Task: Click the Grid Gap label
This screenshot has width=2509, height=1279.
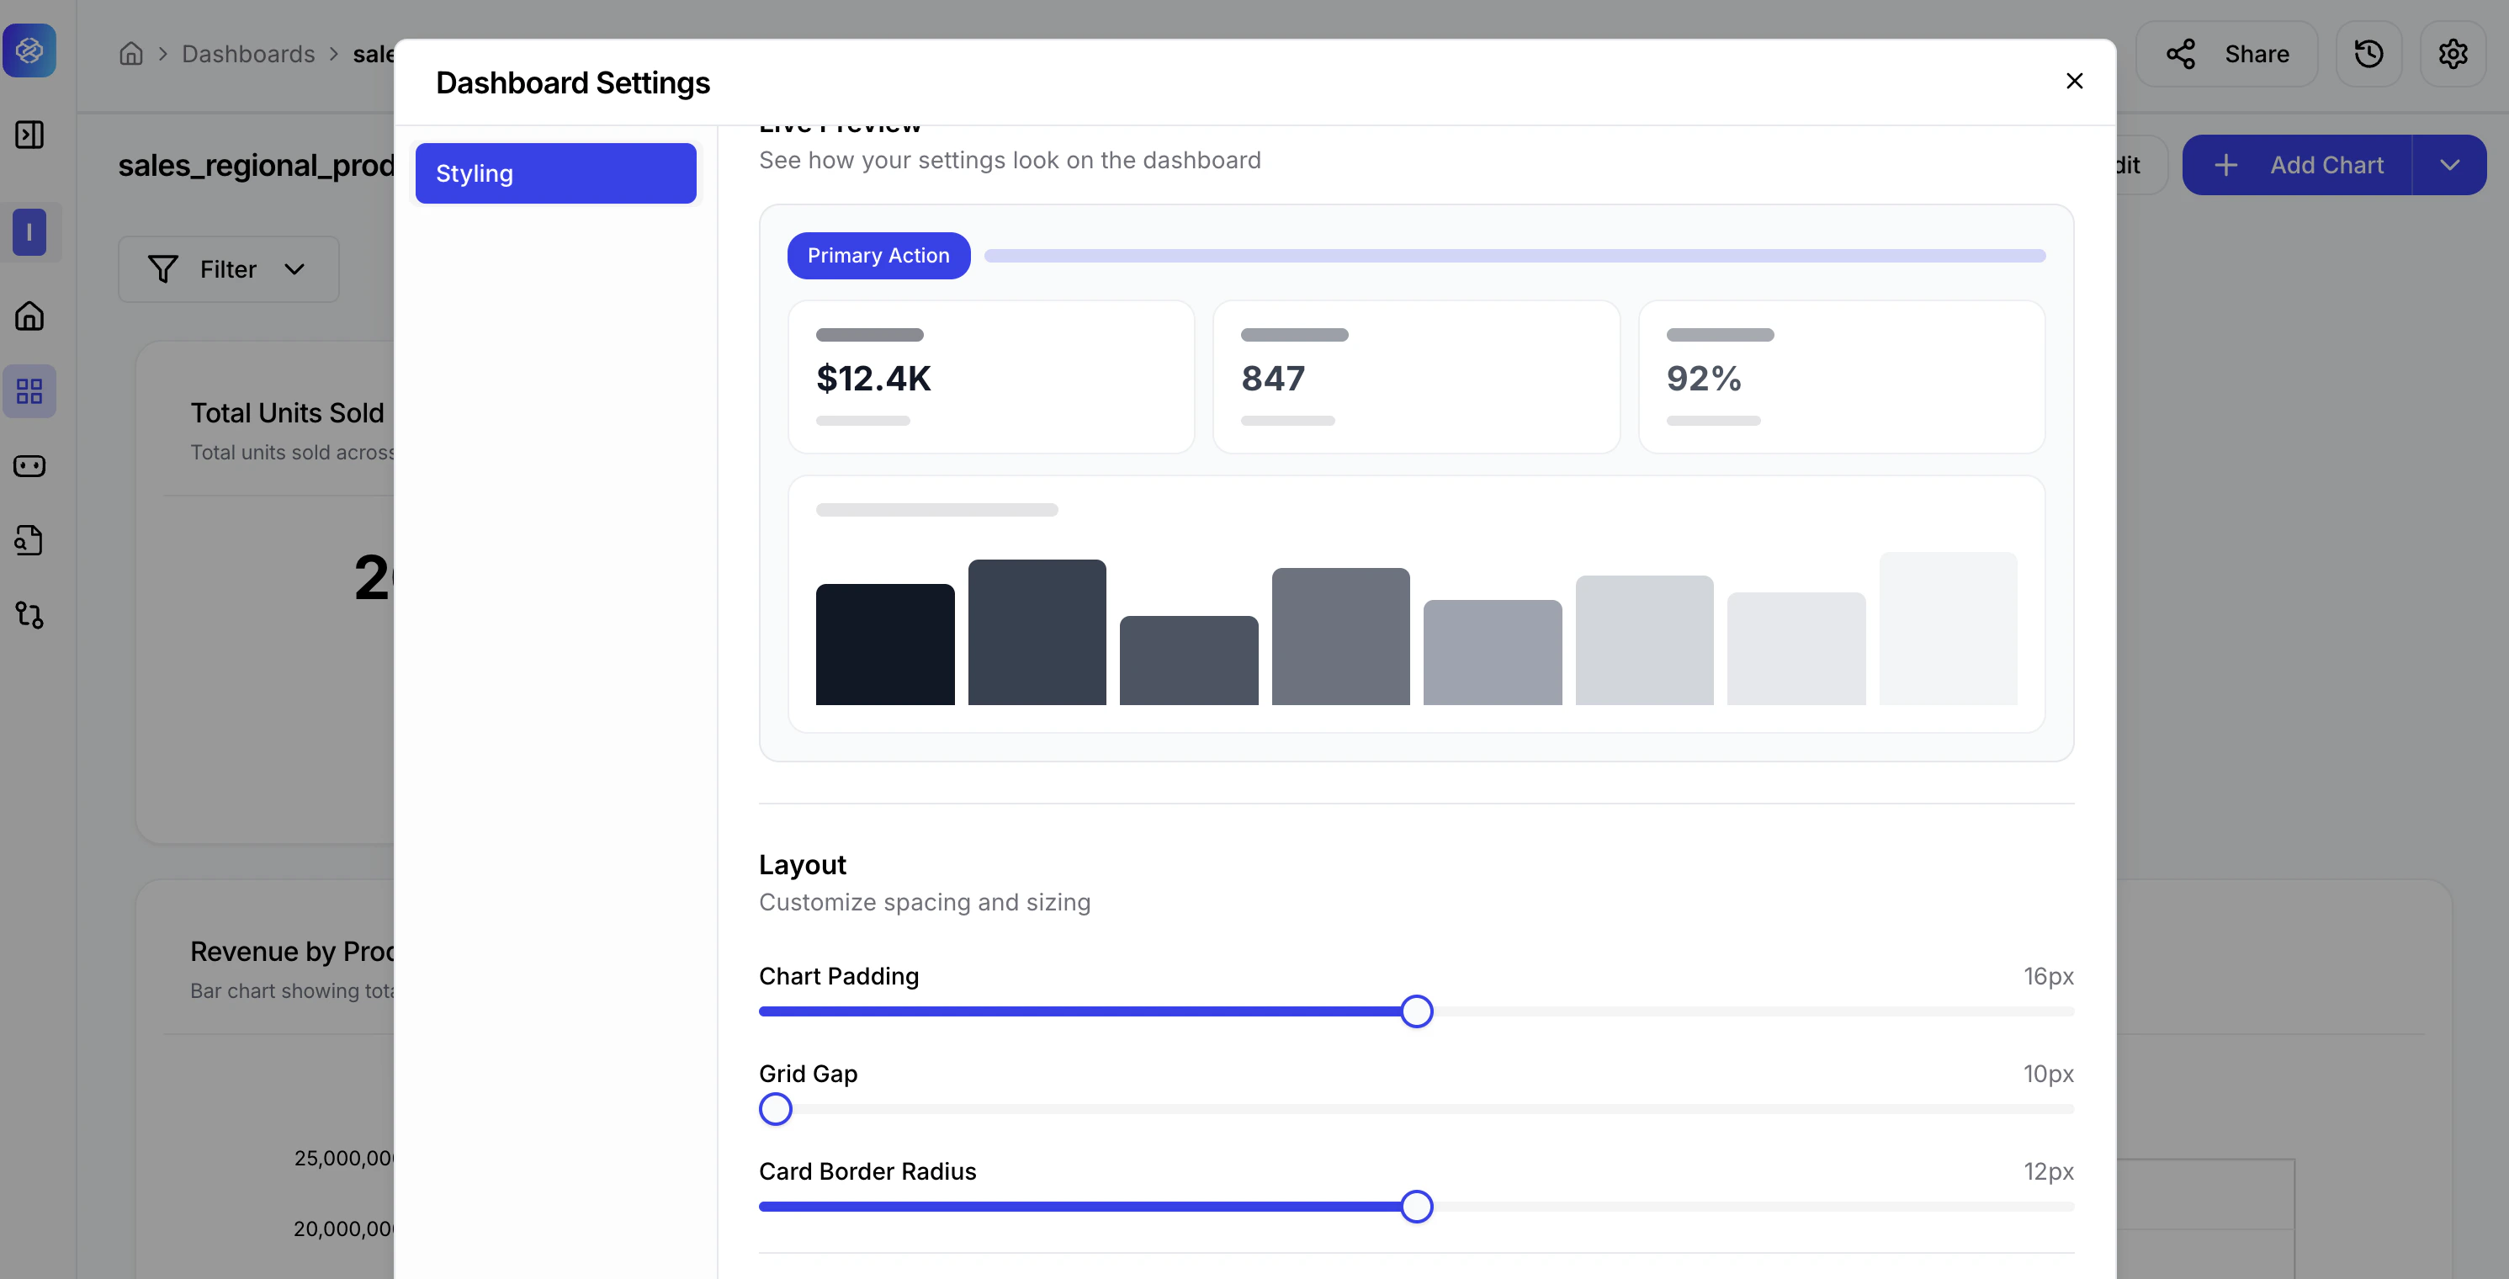Action: point(808,1074)
